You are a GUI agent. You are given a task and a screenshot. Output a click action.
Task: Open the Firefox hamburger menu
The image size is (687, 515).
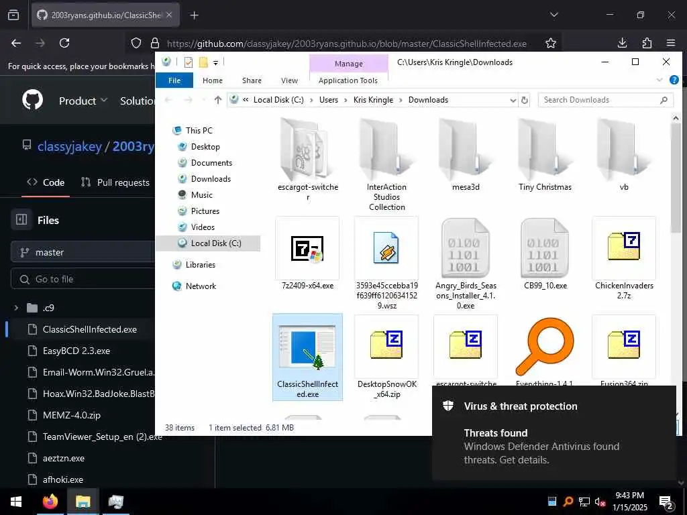click(671, 43)
